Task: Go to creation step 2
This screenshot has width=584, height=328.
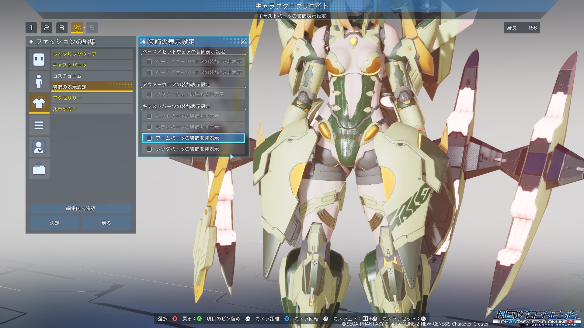Action: [x=47, y=28]
